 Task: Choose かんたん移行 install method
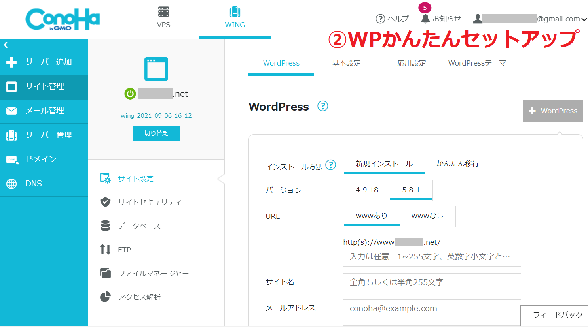coord(457,164)
